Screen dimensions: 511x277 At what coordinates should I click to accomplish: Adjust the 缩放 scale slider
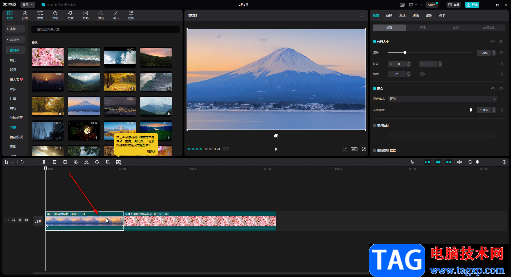tap(405, 53)
